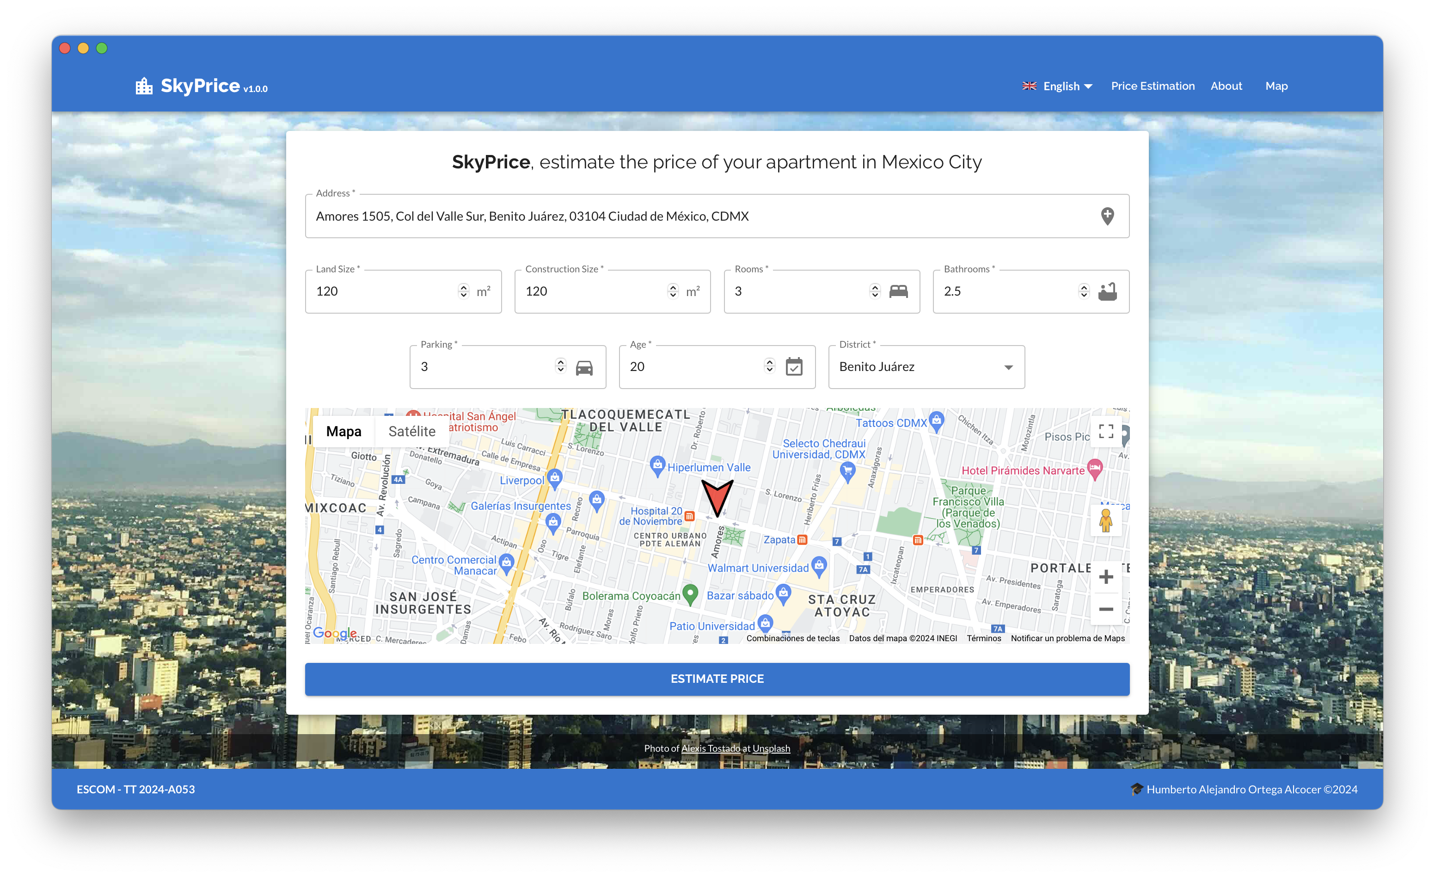
Task: Click the English flag language icon
Action: 1029,85
